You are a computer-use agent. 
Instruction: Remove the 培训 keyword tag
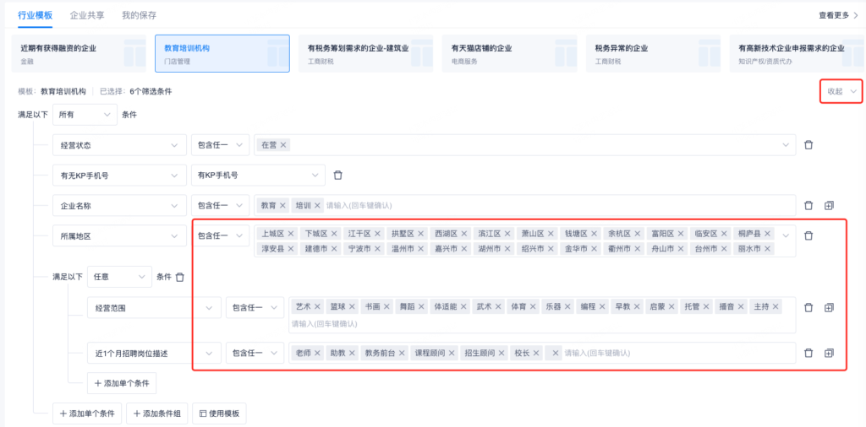pos(317,205)
